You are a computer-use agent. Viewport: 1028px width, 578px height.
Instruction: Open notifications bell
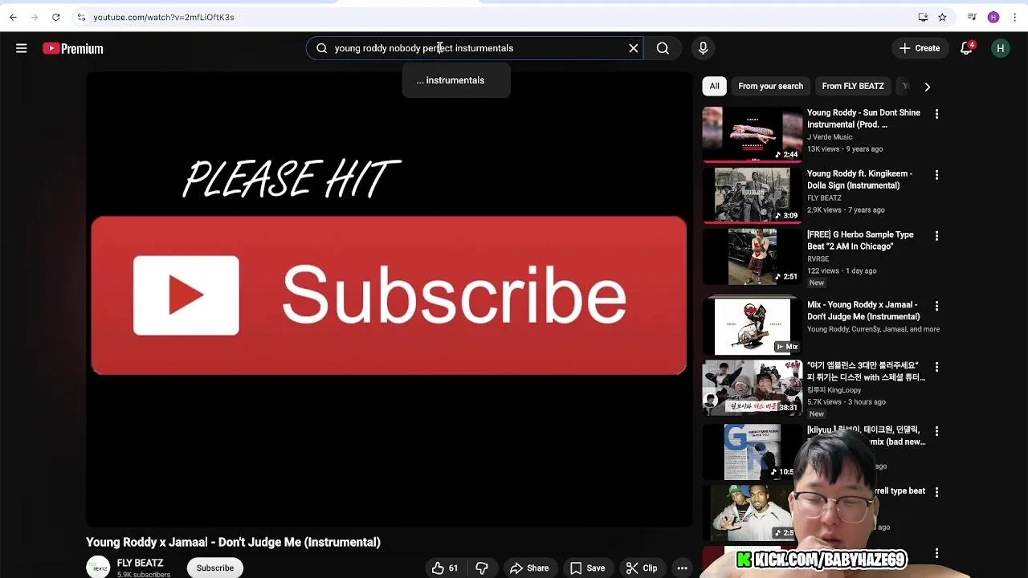(967, 48)
